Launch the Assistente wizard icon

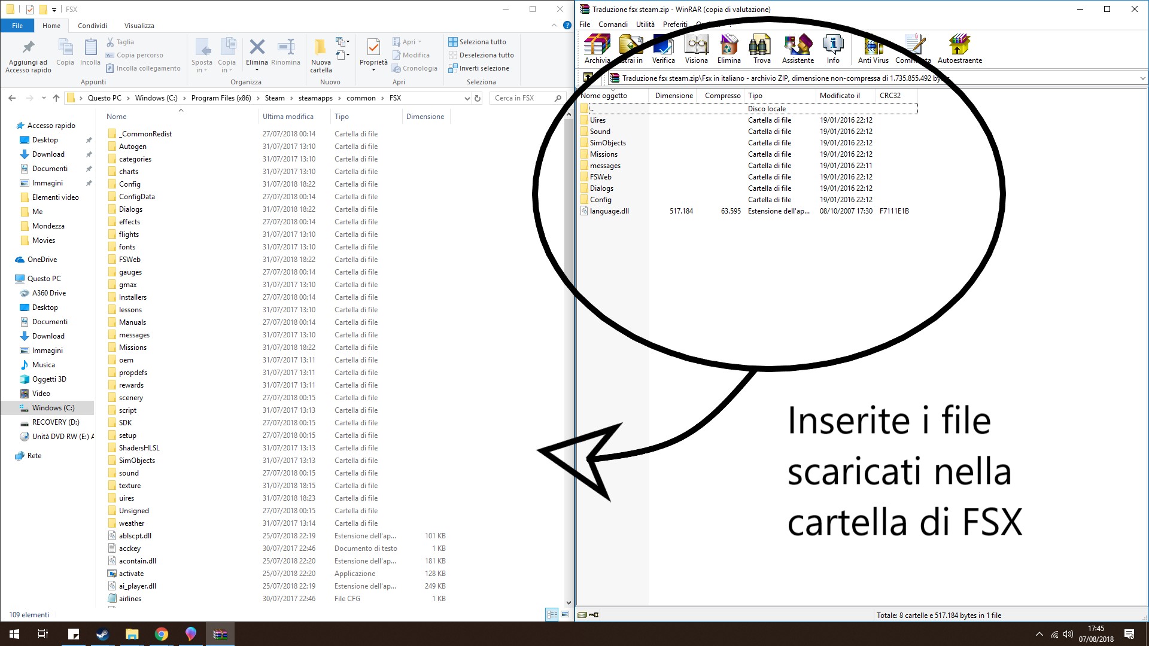[x=798, y=48]
